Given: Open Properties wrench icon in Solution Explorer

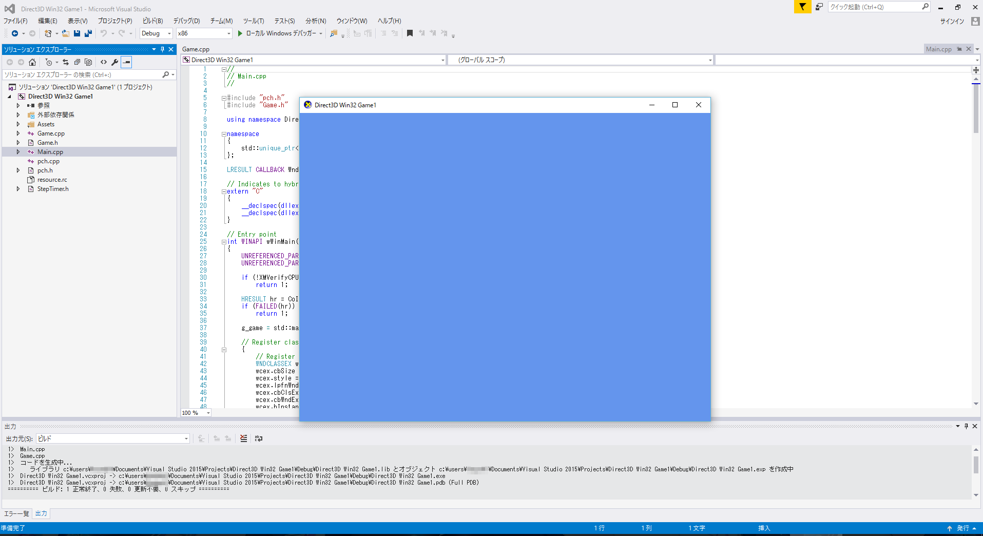Looking at the screenshot, I should [x=115, y=62].
